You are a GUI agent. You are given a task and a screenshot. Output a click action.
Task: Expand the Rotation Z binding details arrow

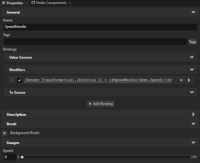pos(189,80)
